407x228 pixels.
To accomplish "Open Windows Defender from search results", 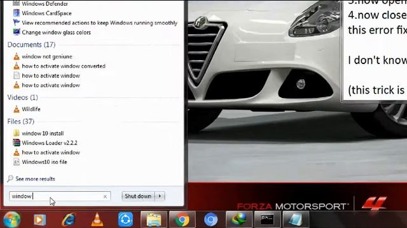I will tap(45, 4).
